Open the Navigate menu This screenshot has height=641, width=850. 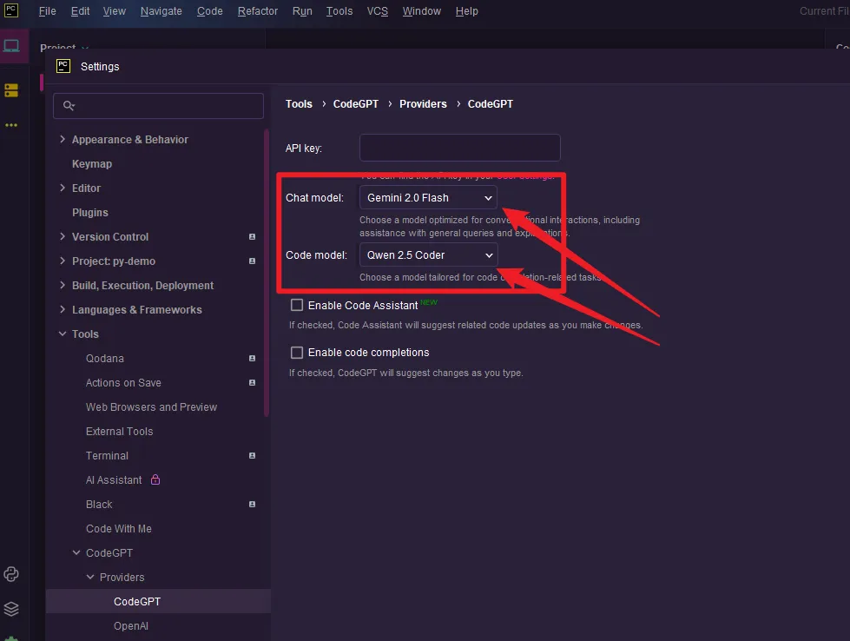click(161, 10)
